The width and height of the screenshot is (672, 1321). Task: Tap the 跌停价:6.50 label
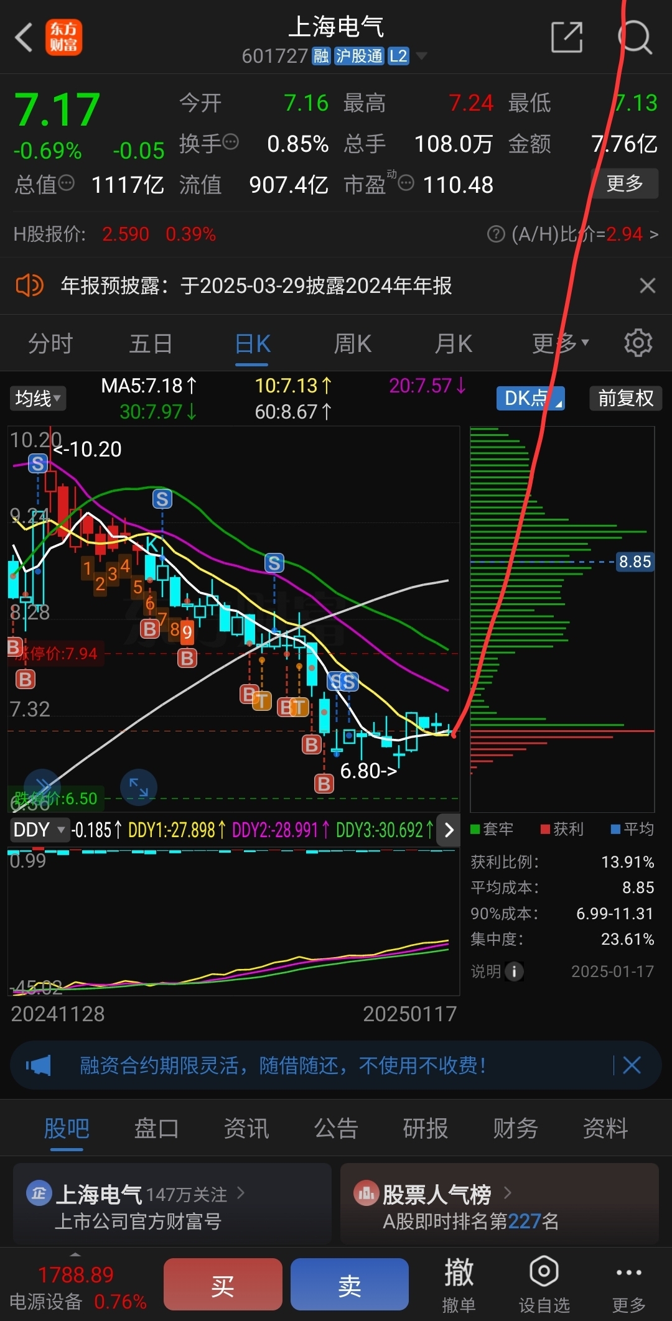pyautogui.click(x=55, y=799)
